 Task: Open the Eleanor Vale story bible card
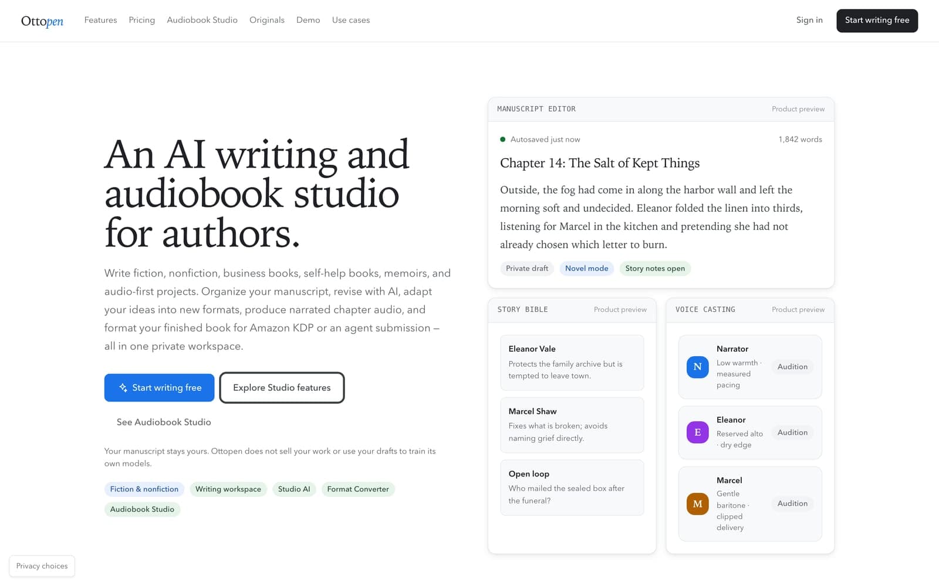tap(572, 363)
